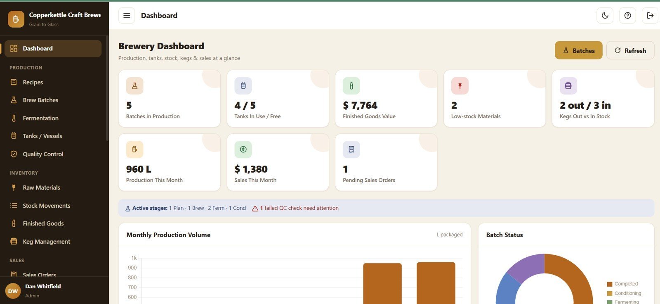Click the Pending Sales Orders receipt icon
This screenshot has width=660, height=304.
point(351,150)
